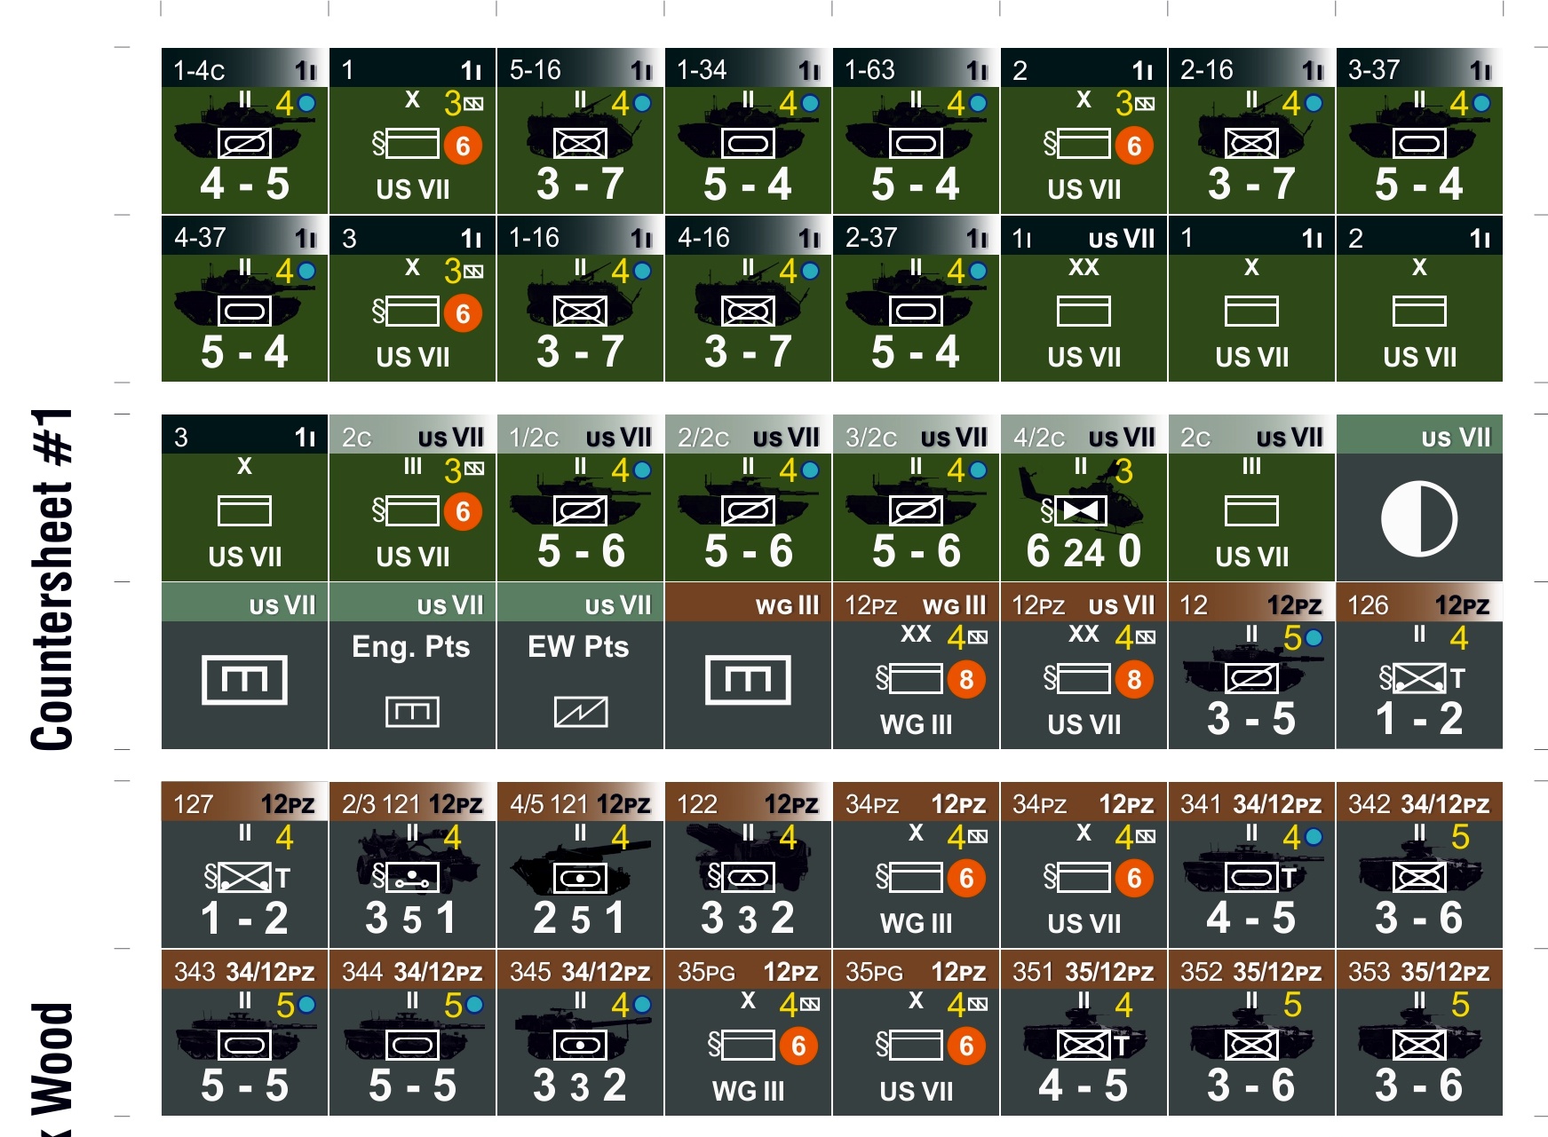
Task: Click the 345 34/12Pz self-propelled artillery counter
Action: coord(580,1032)
